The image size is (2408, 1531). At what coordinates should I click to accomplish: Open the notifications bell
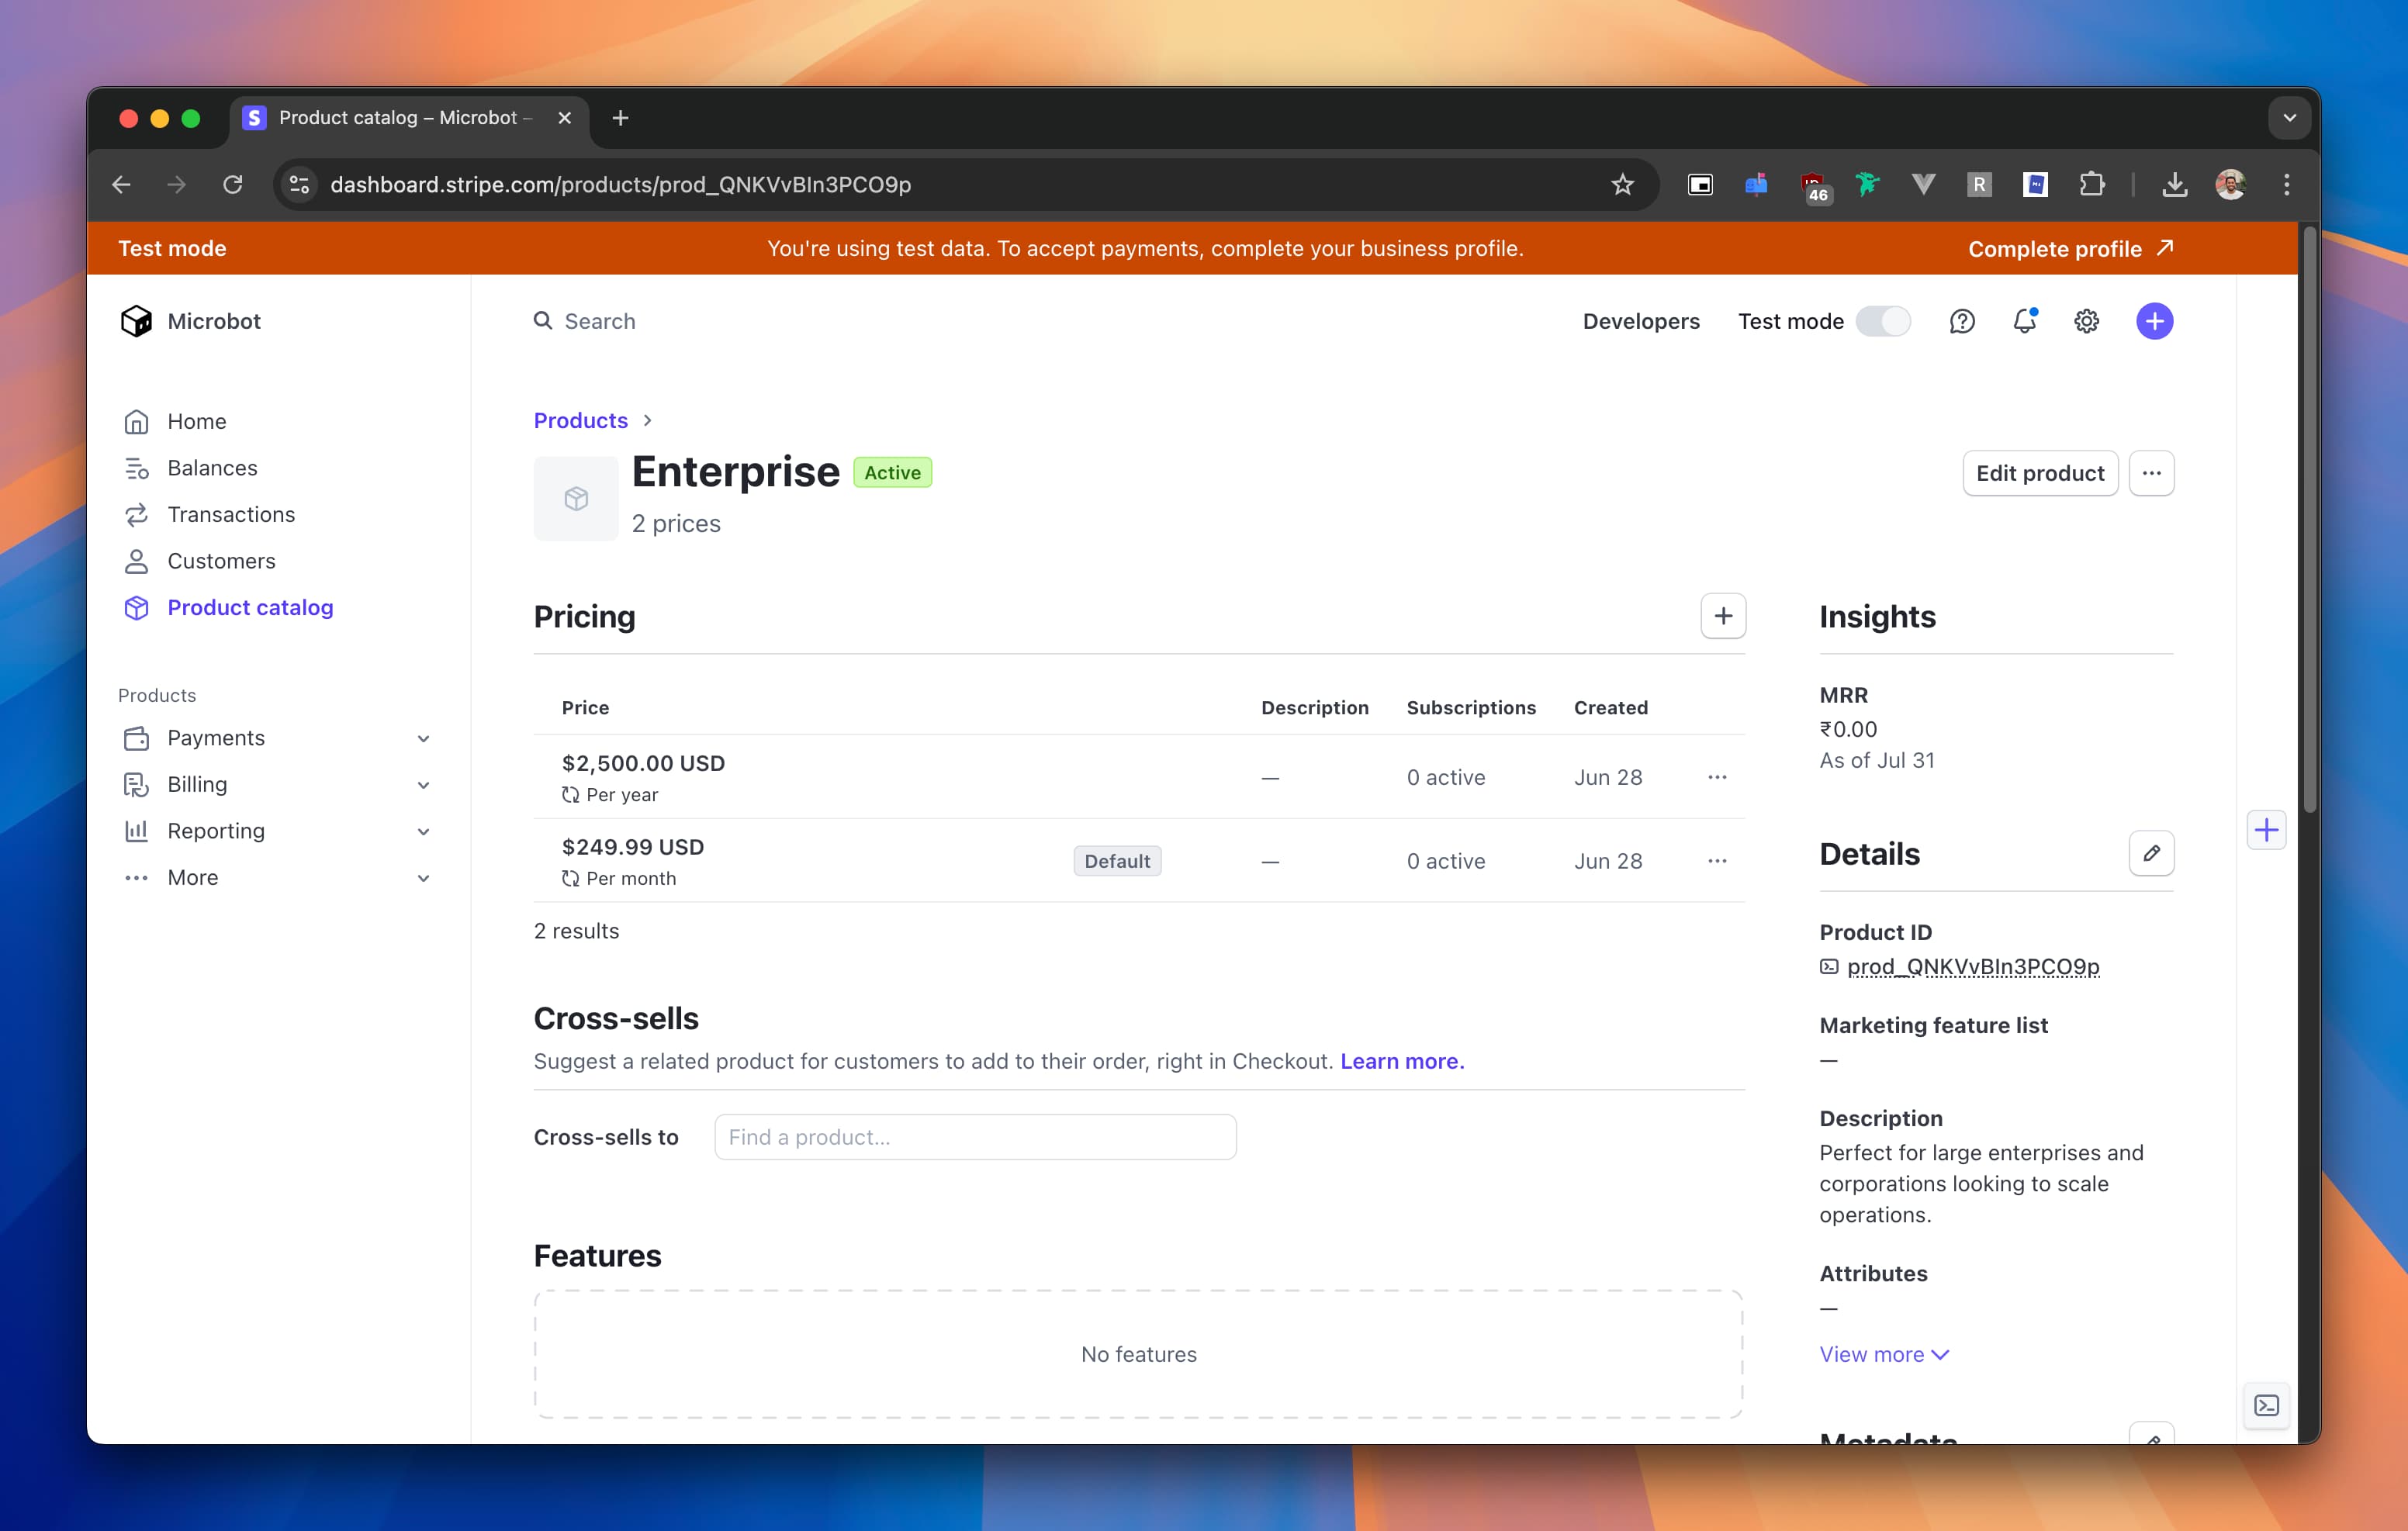coord(2026,321)
